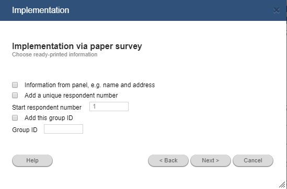Screen dimensions: 287x189
Task: Click the Implementation title bar text
Action: [x=41, y=10]
